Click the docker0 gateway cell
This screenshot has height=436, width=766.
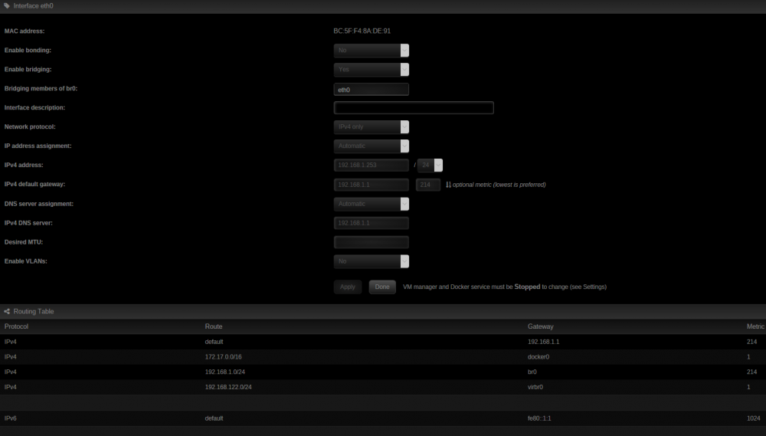(538, 357)
